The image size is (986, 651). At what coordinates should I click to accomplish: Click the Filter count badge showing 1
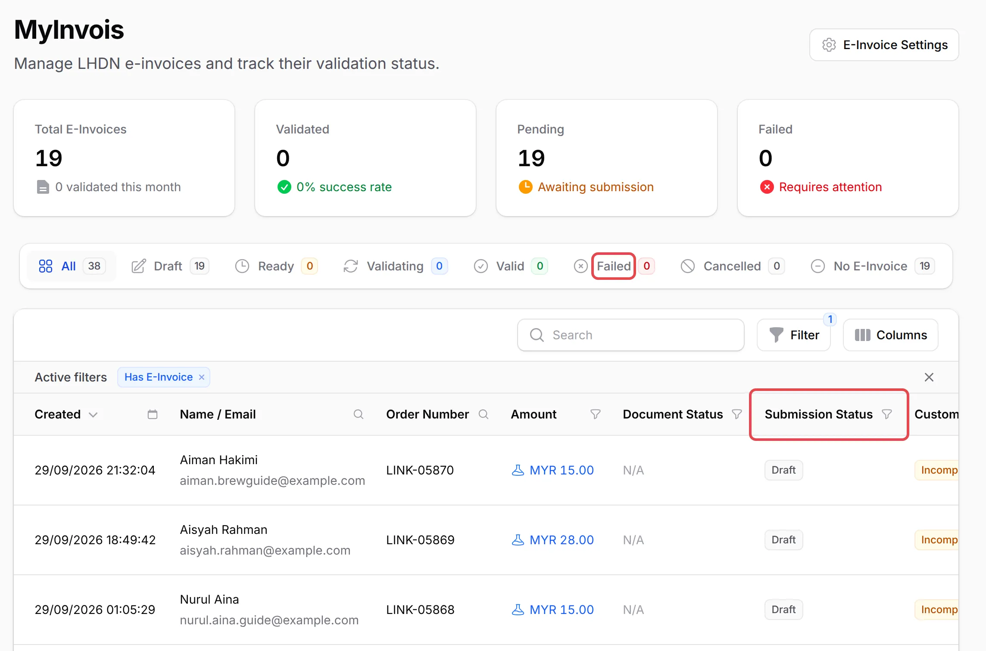[x=830, y=319]
